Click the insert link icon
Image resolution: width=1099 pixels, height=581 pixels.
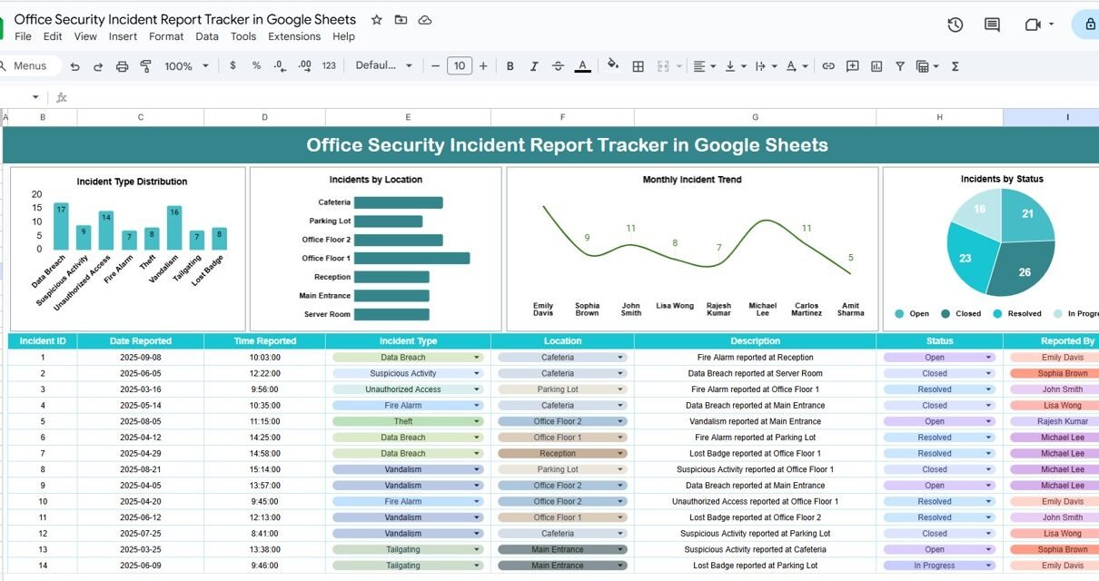pos(828,66)
